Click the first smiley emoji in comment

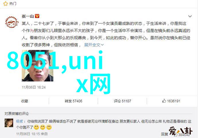pos(36,127)
